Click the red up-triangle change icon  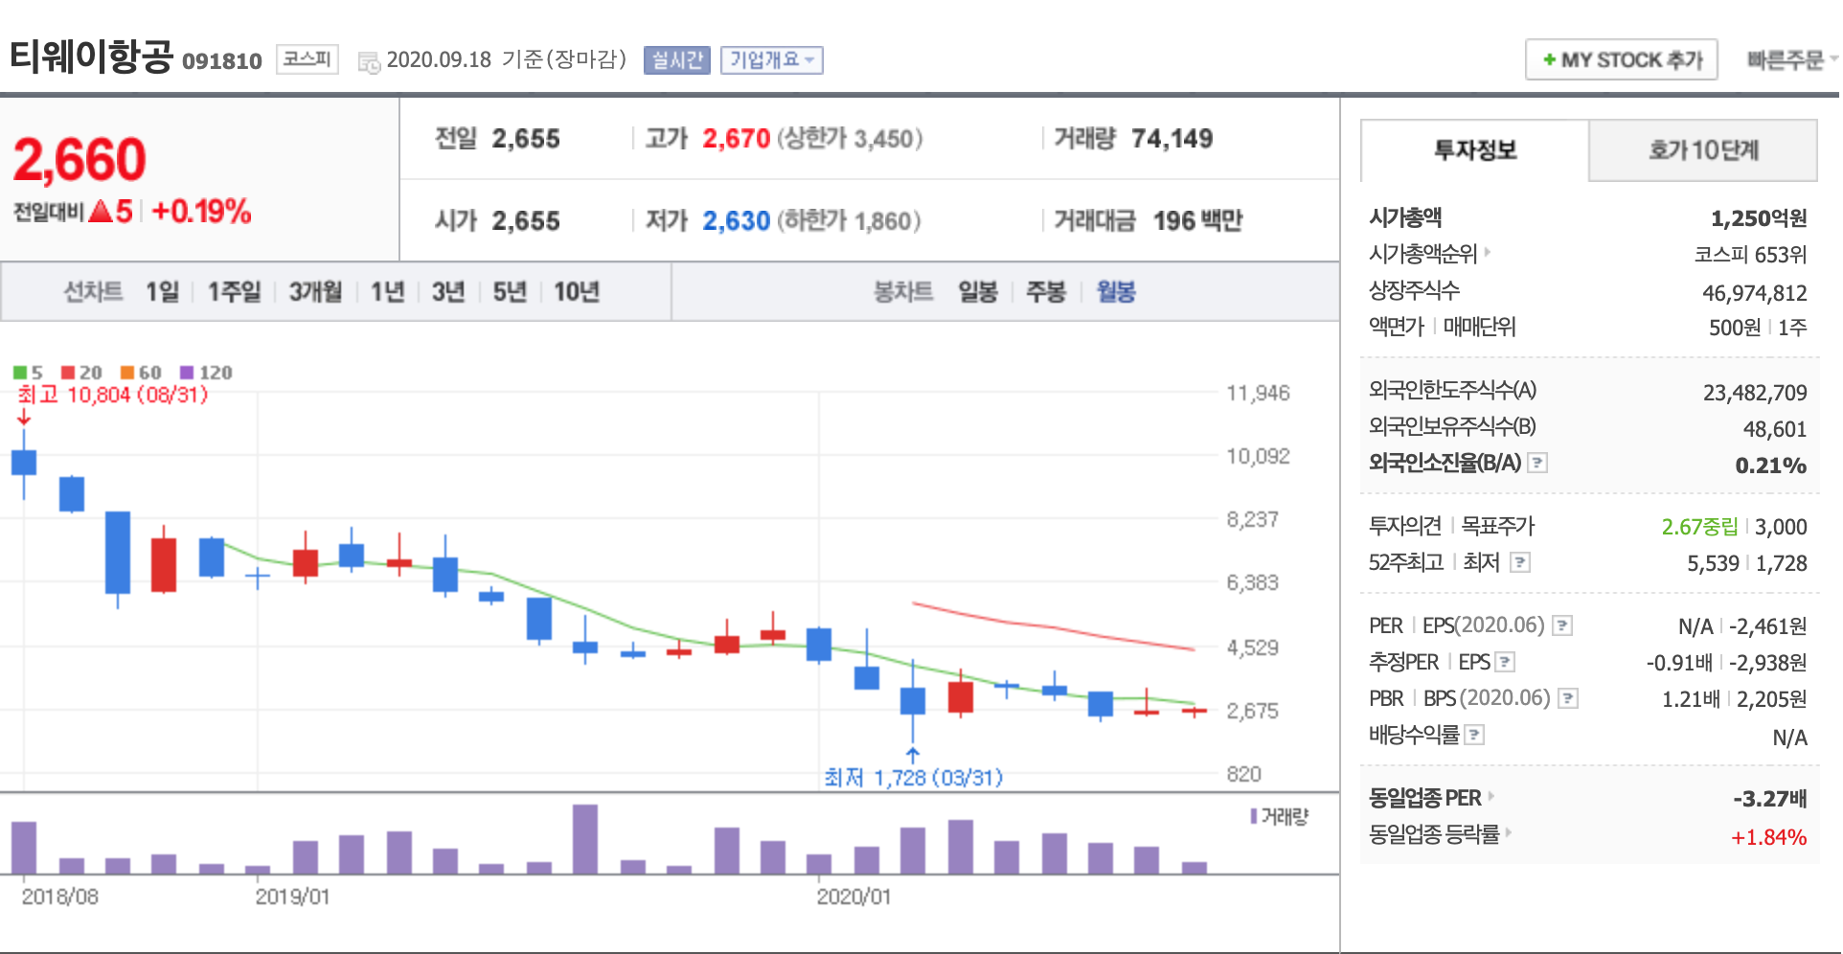(x=101, y=212)
